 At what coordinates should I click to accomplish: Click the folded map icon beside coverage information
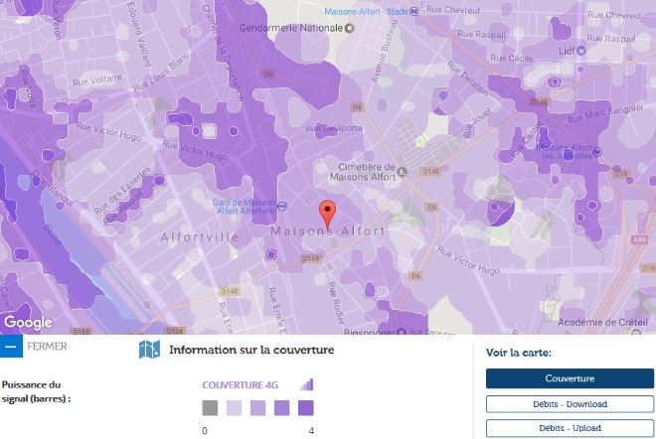coord(149,350)
